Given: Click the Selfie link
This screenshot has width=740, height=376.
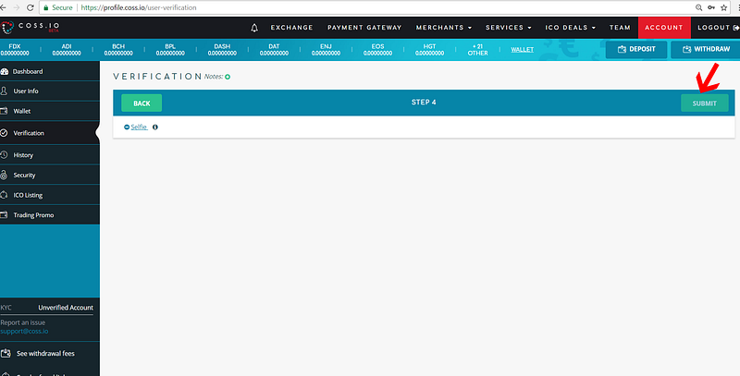Looking at the screenshot, I should pyautogui.click(x=139, y=127).
